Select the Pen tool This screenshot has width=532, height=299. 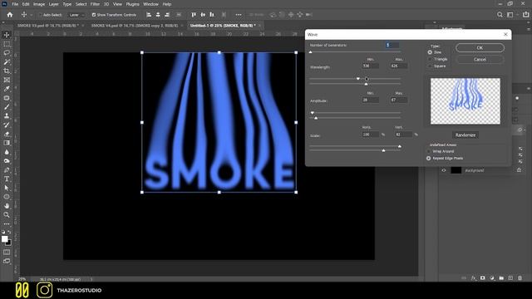pyautogui.click(x=7, y=169)
